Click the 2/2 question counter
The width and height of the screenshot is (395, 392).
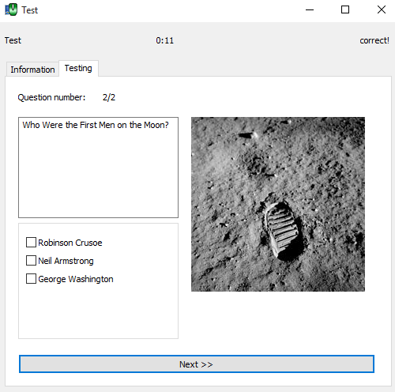point(109,97)
